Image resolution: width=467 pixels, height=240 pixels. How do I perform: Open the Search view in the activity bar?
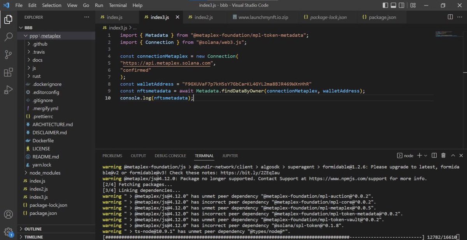point(9,37)
